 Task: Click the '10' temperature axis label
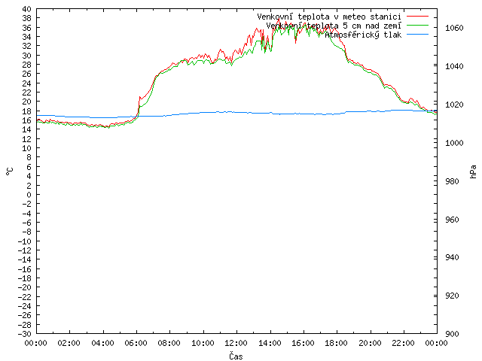[x=27, y=148]
